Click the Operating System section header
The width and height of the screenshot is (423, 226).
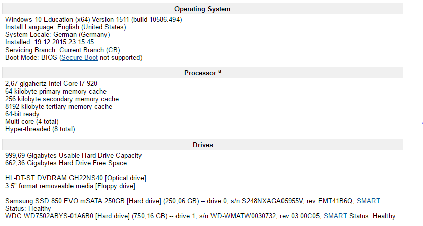pos(202,9)
